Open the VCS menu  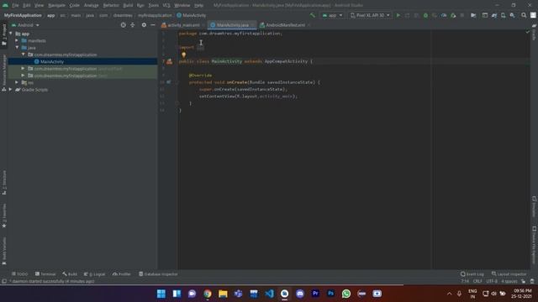166,5
